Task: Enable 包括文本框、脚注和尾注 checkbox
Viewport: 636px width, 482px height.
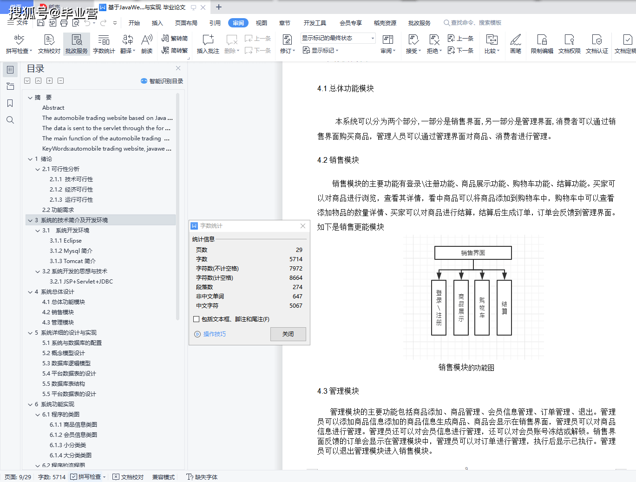Action: click(x=195, y=319)
